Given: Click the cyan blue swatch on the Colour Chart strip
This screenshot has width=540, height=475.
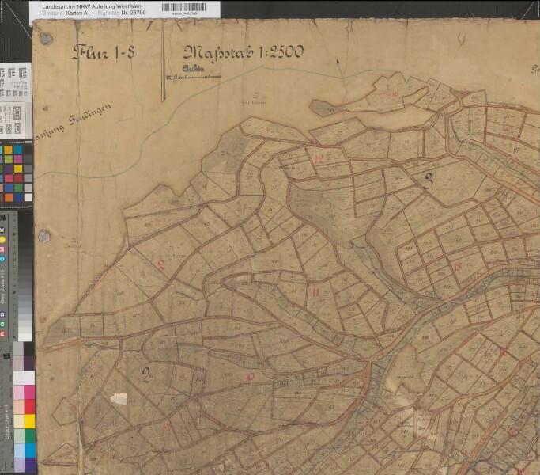Looking at the screenshot, I should point(30,450).
